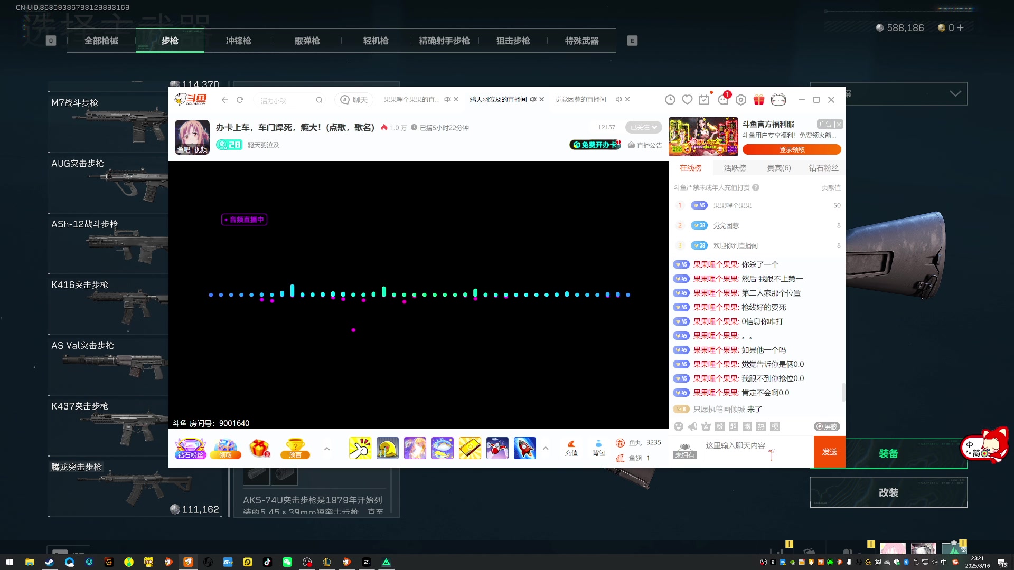The width and height of the screenshot is (1014, 570).
Task: Open watch history clock icon
Action: (x=670, y=100)
